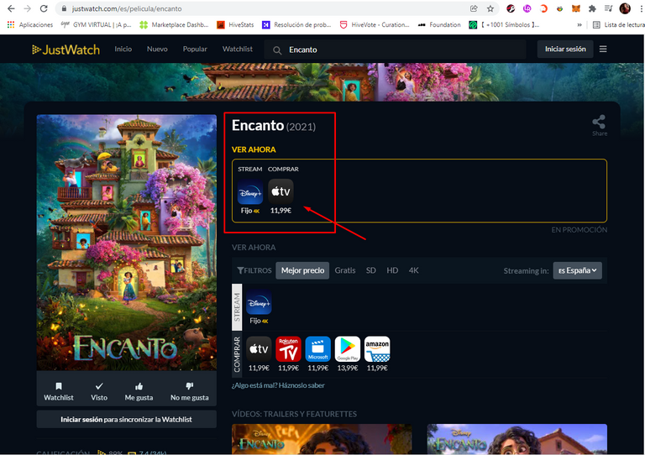
Task: Click the address bar URL
Action: [127, 8]
